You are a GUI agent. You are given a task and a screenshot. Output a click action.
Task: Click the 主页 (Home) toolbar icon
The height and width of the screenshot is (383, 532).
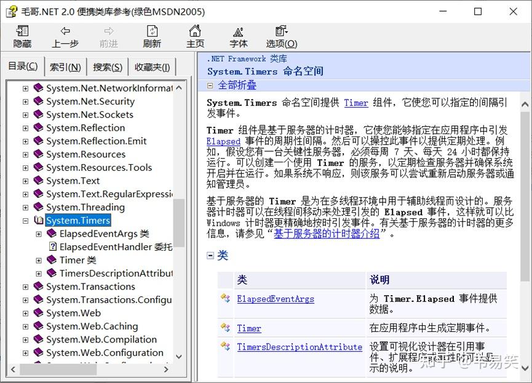coord(195,36)
